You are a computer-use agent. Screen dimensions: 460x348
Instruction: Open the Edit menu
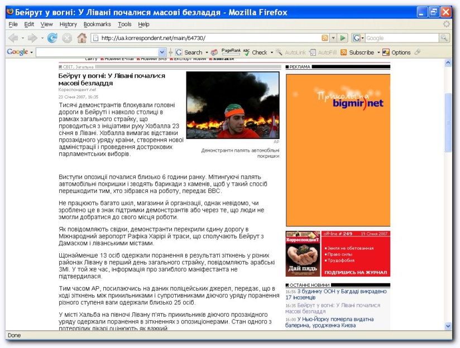29,25
